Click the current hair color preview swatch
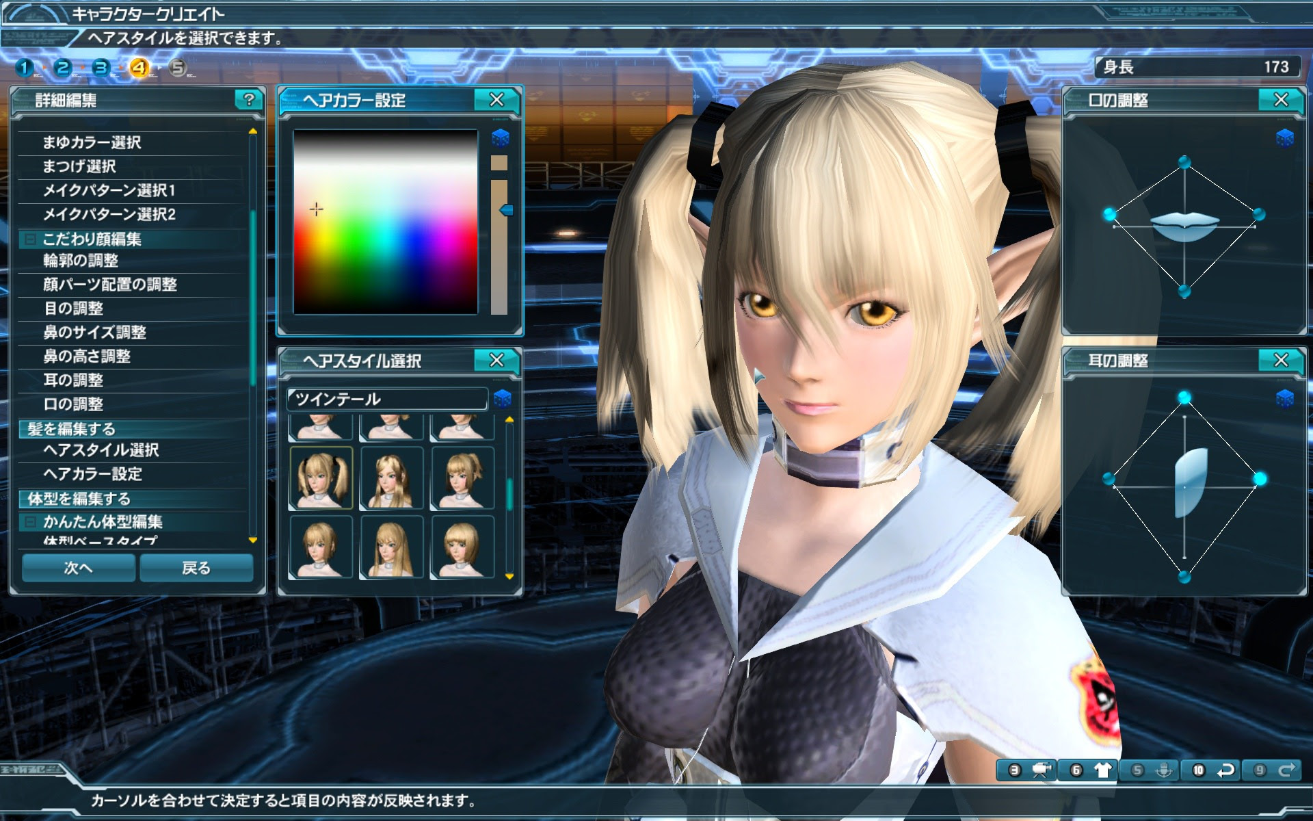1313x821 pixels. (x=499, y=163)
